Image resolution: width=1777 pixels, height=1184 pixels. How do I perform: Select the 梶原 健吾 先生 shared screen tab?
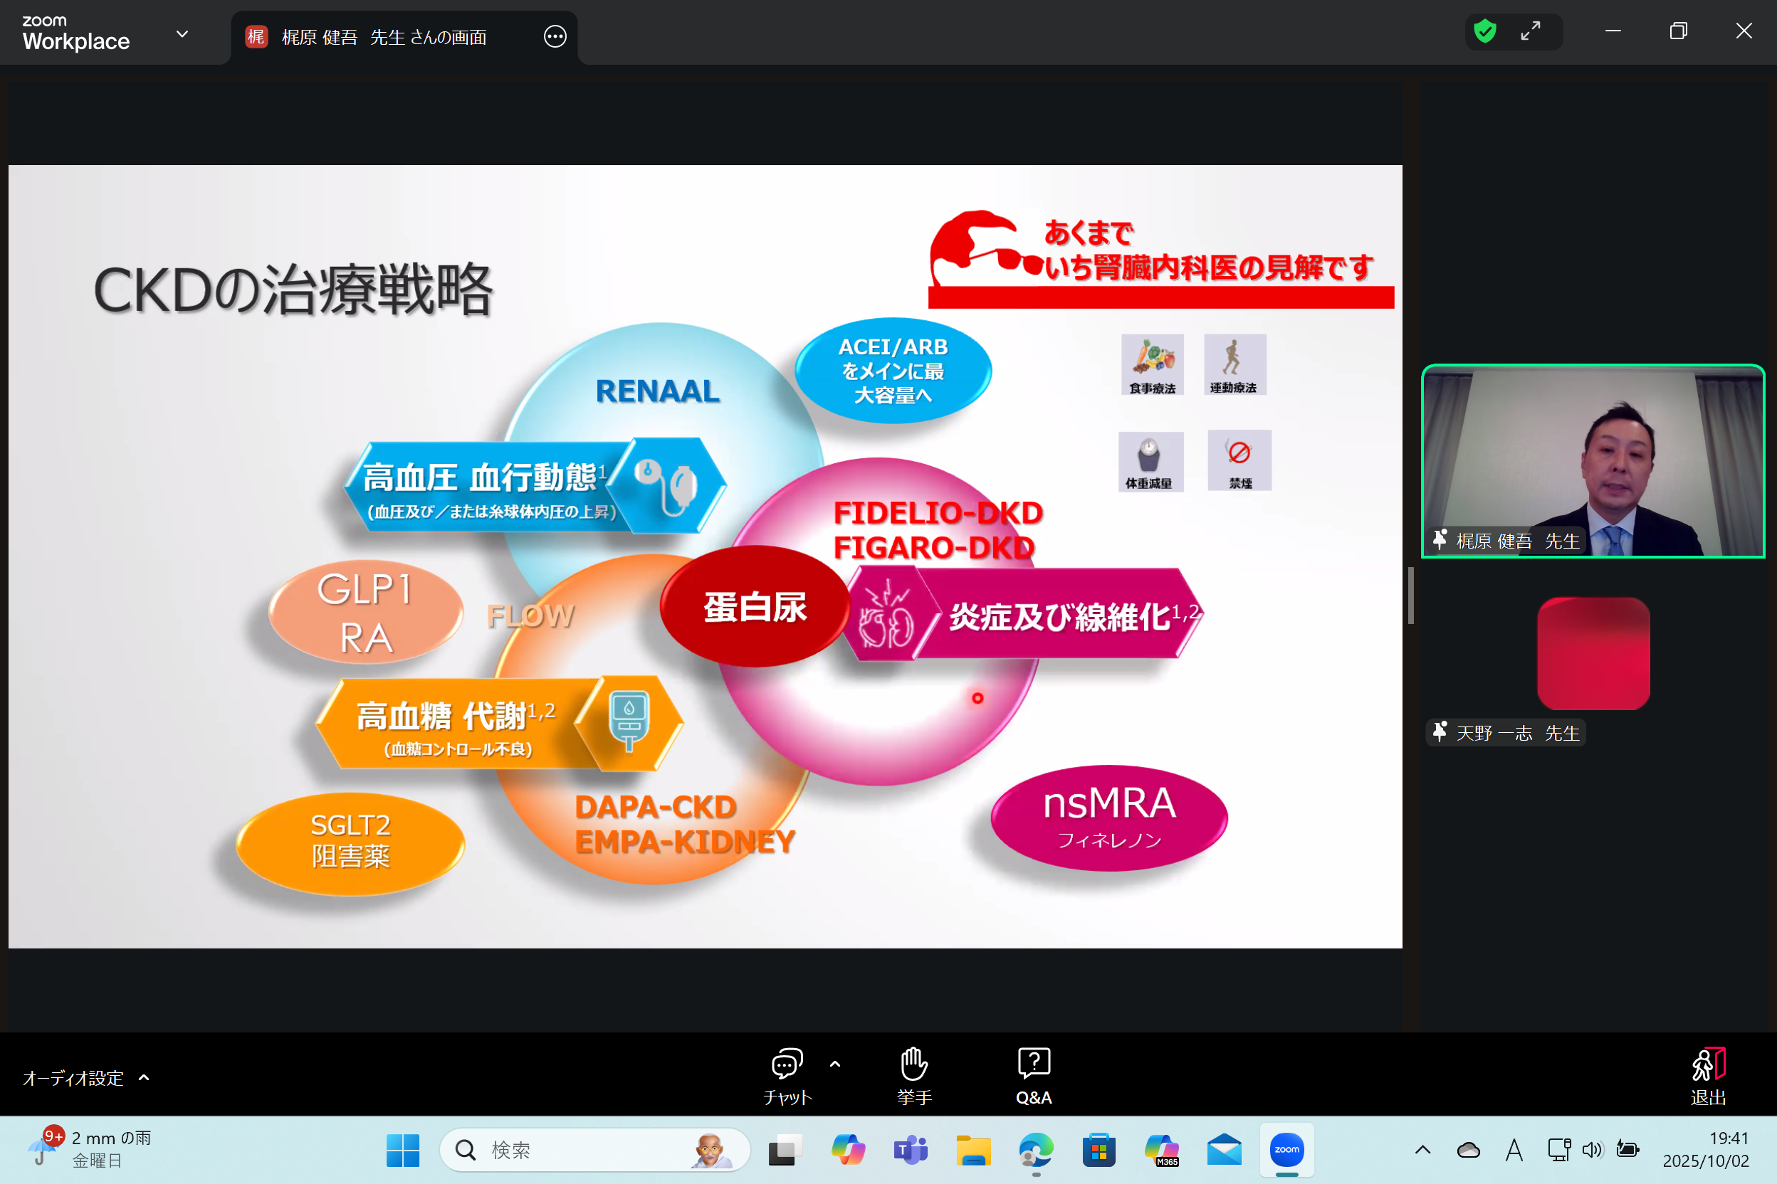pos(384,37)
